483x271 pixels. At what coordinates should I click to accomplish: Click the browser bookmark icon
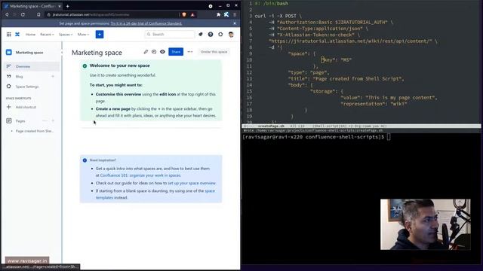click(38, 14)
